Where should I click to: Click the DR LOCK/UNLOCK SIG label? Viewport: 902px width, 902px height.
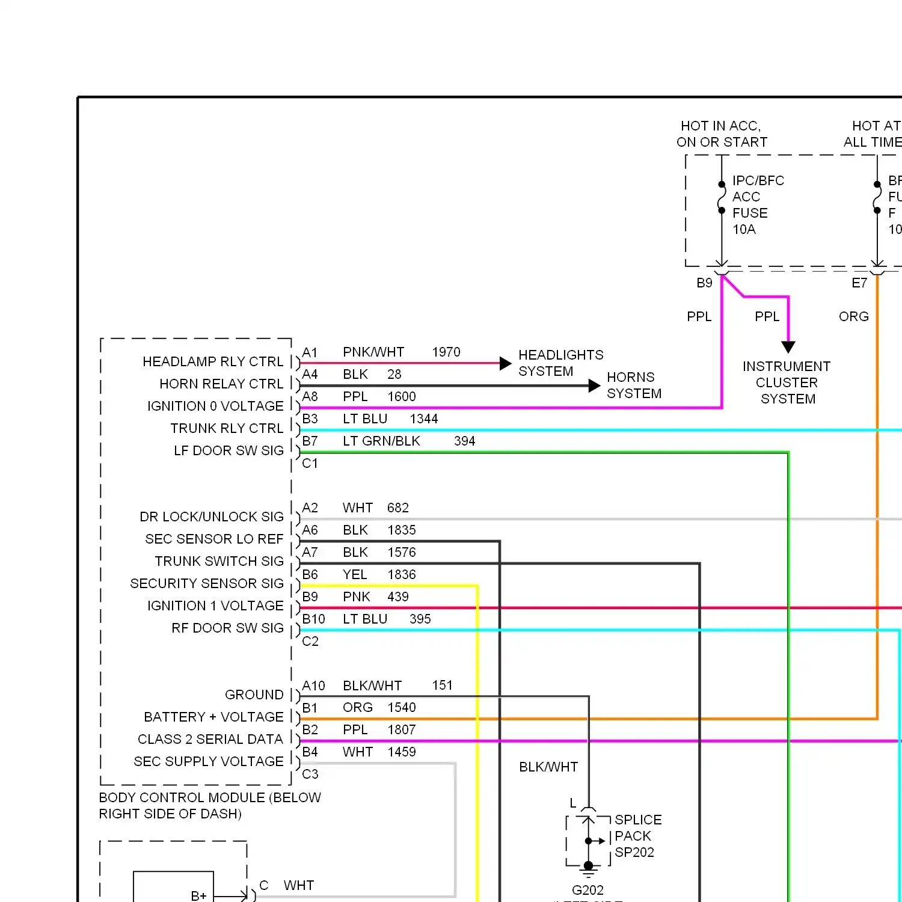(212, 517)
